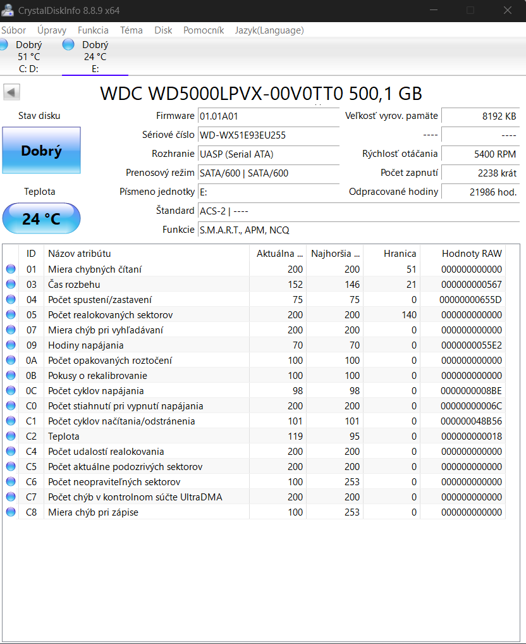Click the previous disk arrow icon

(x=11, y=92)
